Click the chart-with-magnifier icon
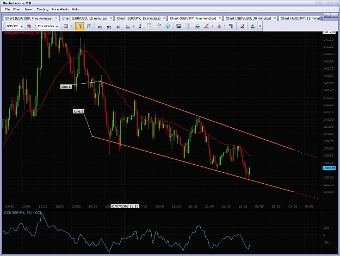 click(128, 27)
